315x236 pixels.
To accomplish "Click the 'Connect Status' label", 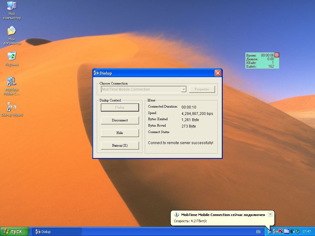I will pos(159,132).
